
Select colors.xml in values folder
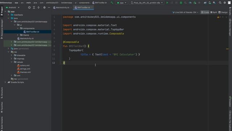(23, 65)
